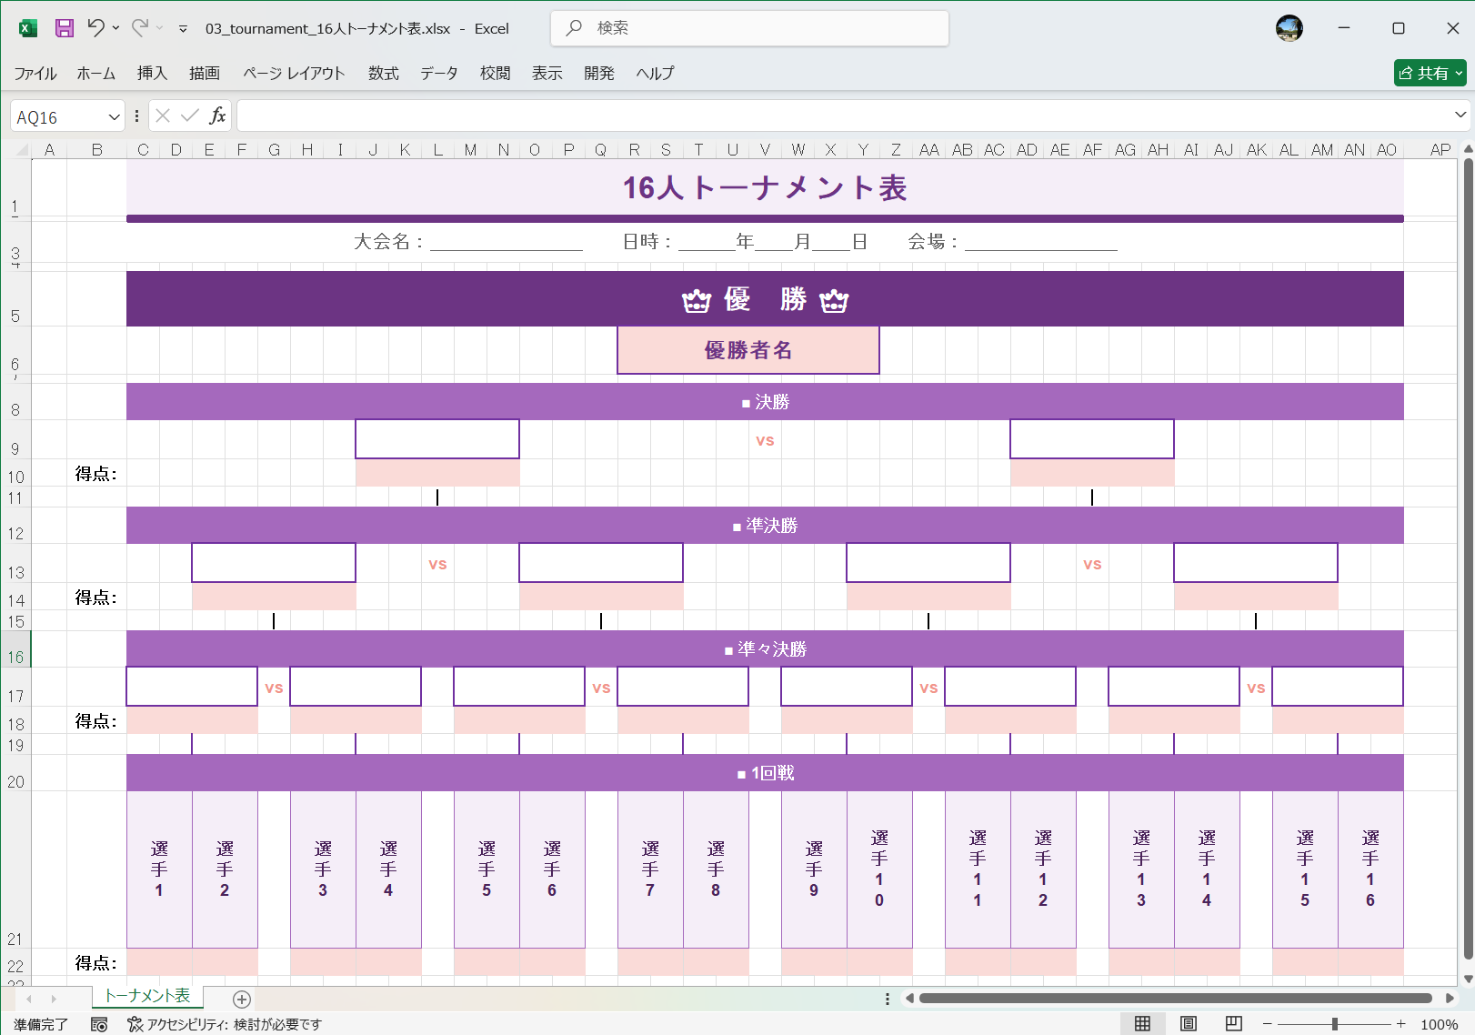Click the Redo icon
This screenshot has width=1475, height=1035.
click(x=138, y=28)
